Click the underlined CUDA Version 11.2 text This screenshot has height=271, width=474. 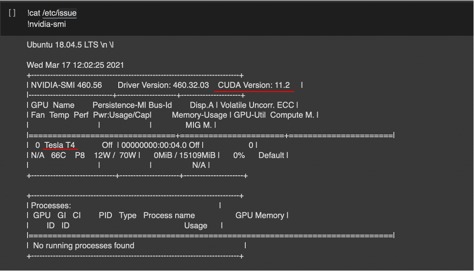pos(254,85)
